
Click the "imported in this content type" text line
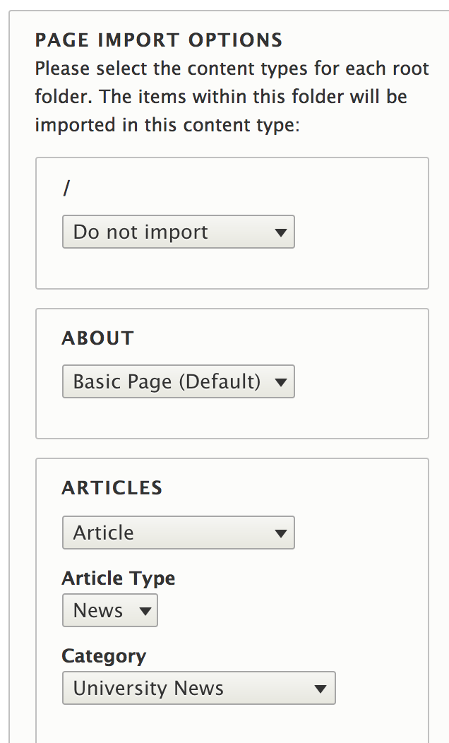[167, 125]
